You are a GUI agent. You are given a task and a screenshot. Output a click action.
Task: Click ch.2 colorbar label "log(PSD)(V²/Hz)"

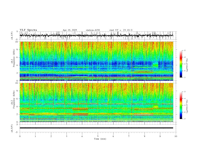187,106
